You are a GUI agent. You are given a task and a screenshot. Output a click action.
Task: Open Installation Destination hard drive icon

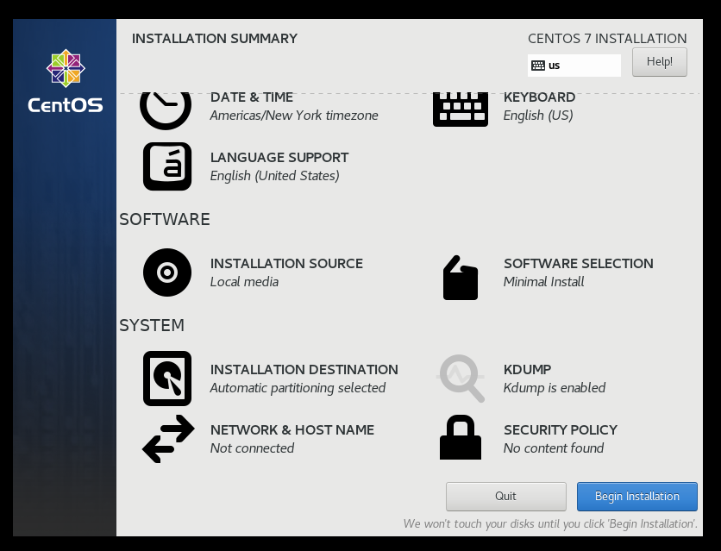pyautogui.click(x=167, y=379)
